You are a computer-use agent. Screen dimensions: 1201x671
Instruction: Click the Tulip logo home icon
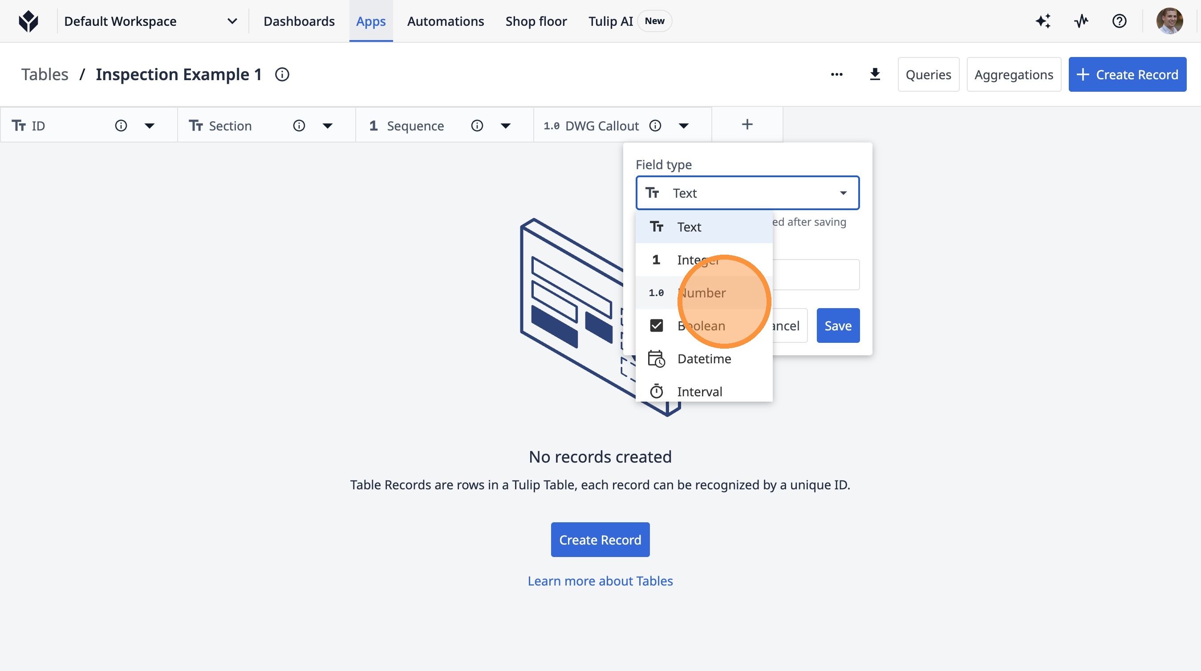point(28,21)
